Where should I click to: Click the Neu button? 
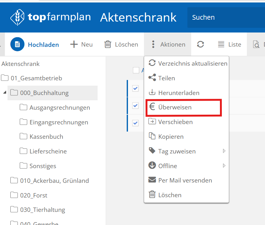coord(81,44)
